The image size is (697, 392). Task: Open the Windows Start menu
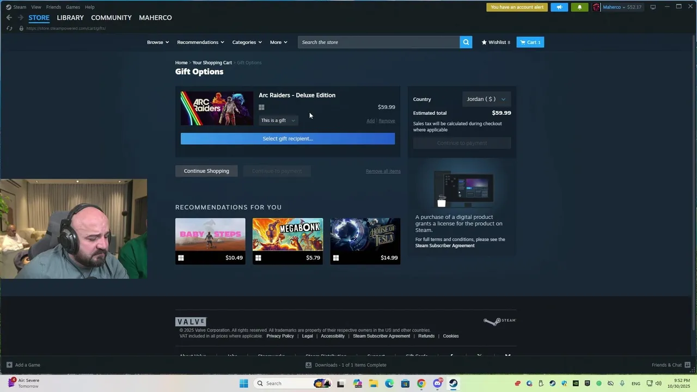click(x=243, y=383)
